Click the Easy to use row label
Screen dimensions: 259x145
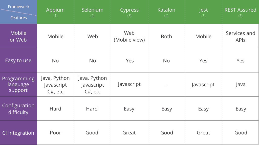(x=18, y=60)
